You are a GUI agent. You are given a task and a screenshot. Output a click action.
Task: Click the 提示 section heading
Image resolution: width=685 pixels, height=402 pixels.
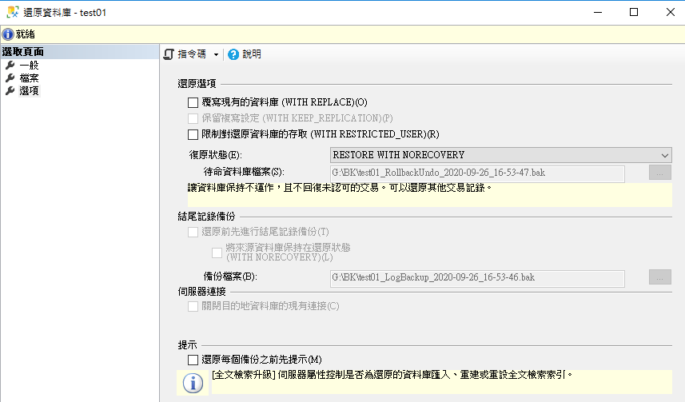coord(187,345)
